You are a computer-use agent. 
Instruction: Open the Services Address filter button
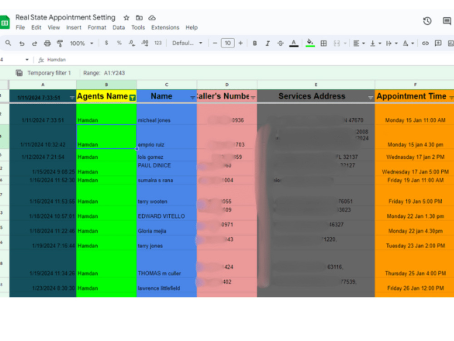pos(370,97)
